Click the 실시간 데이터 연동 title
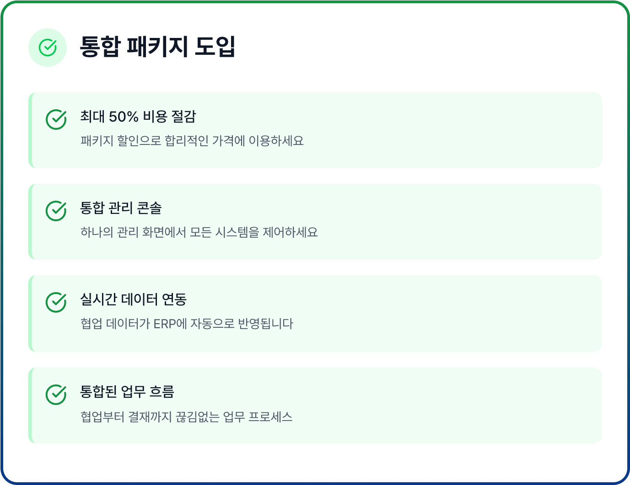The height and width of the screenshot is (485, 630). coord(133,299)
